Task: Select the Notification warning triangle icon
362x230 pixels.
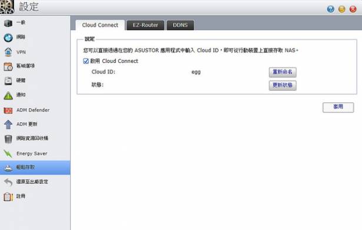Action: [8, 95]
